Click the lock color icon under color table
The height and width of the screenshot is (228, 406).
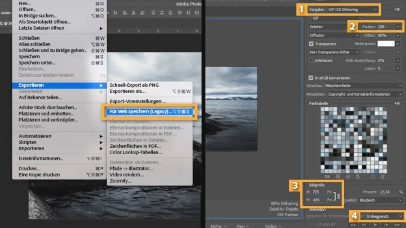click(x=358, y=177)
